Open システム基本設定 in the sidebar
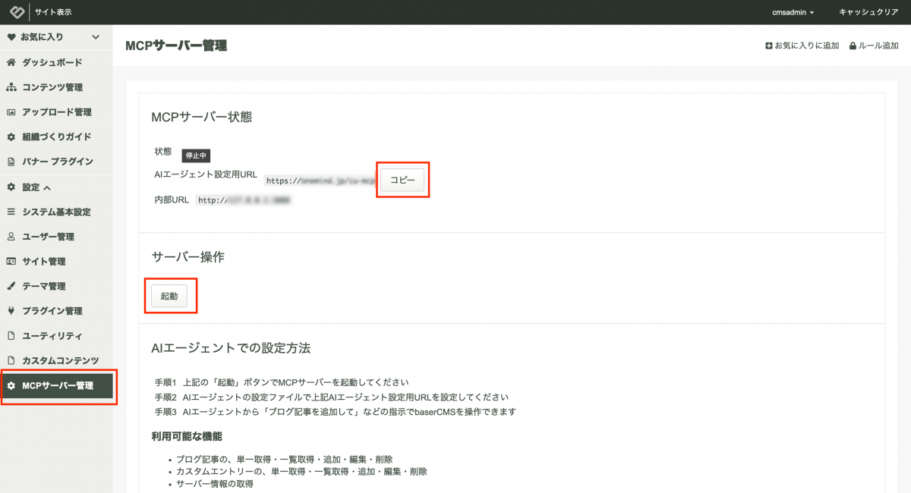This screenshot has width=911, height=493. point(56,212)
